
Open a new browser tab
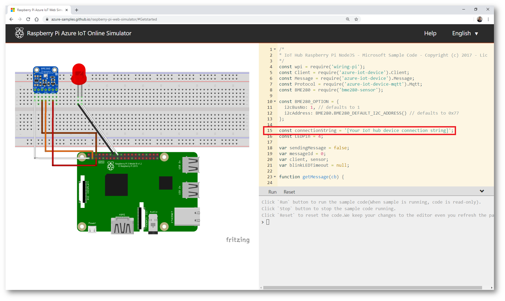77,10
